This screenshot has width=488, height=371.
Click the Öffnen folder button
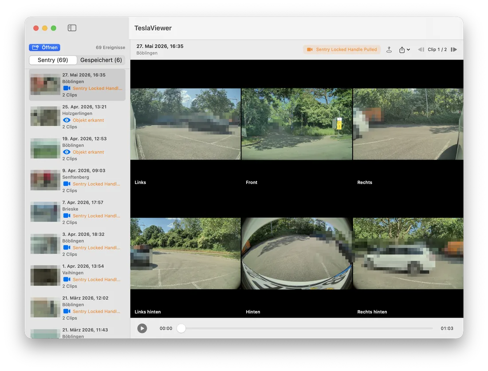coord(44,48)
